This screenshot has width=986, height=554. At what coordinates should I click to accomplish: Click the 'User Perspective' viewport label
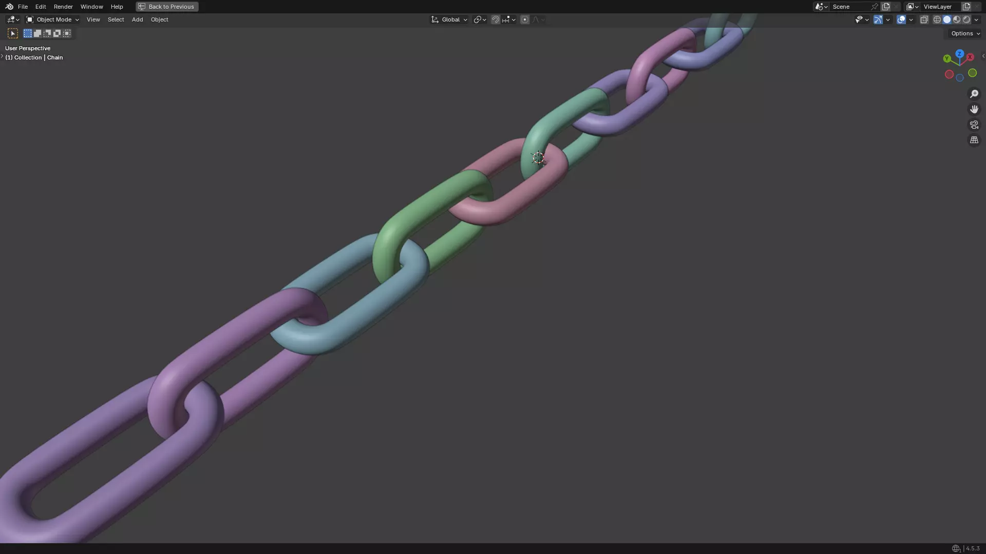(28, 48)
